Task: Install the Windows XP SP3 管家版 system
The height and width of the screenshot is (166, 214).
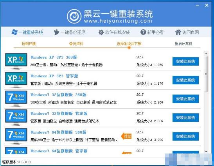Action: click(185, 80)
